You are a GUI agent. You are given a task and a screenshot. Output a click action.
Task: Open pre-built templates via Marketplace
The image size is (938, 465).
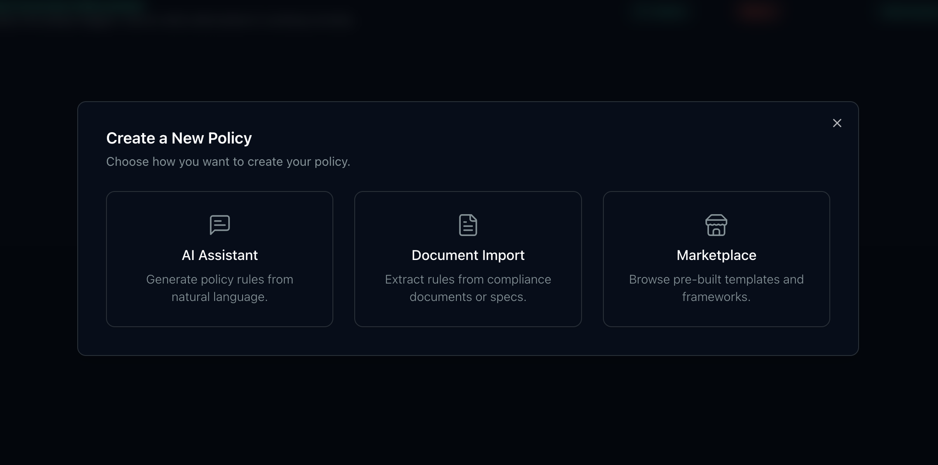(716, 259)
